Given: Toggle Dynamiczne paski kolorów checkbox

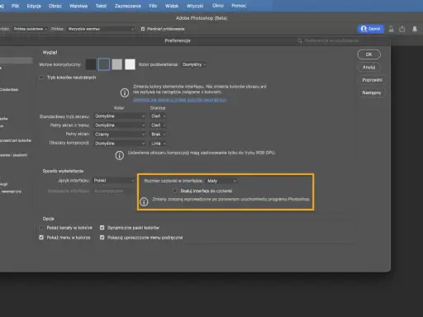Looking at the screenshot, I should pos(102,228).
